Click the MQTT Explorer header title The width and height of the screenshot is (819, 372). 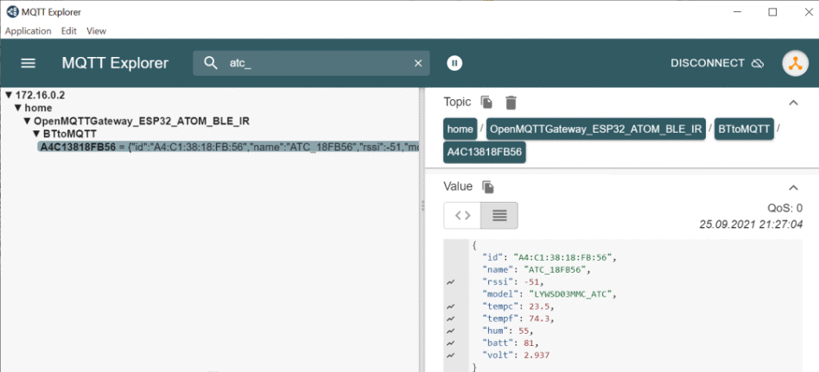[x=115, y=63]
